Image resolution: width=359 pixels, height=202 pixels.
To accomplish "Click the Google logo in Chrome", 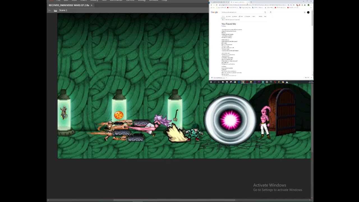I will click(x=214, y=12).
